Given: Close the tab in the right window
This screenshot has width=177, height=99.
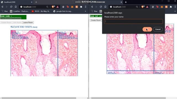Looking at the screenshot, I should (x=121, y=2).
